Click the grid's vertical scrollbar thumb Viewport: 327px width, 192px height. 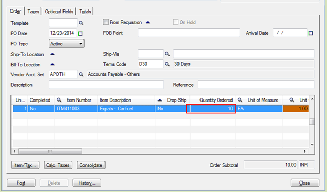[312, 122]
